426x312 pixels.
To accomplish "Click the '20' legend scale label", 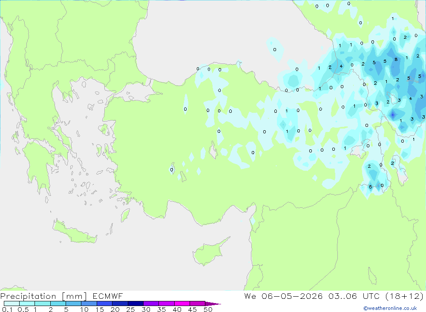I will [x=115, y=309].
